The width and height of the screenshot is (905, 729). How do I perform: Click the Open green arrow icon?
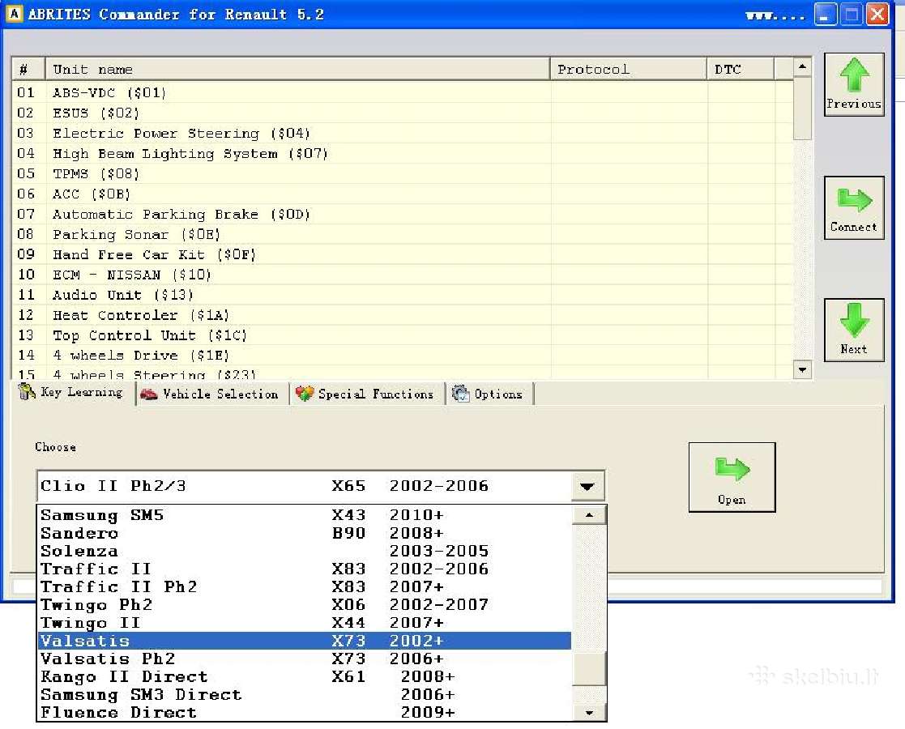[x=732, y=469]
